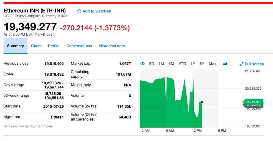Pick the YTD chart range

pos(182,64)
